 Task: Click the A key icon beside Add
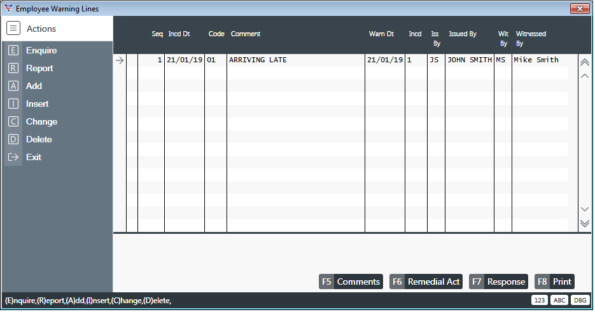[x=13, y=86]
